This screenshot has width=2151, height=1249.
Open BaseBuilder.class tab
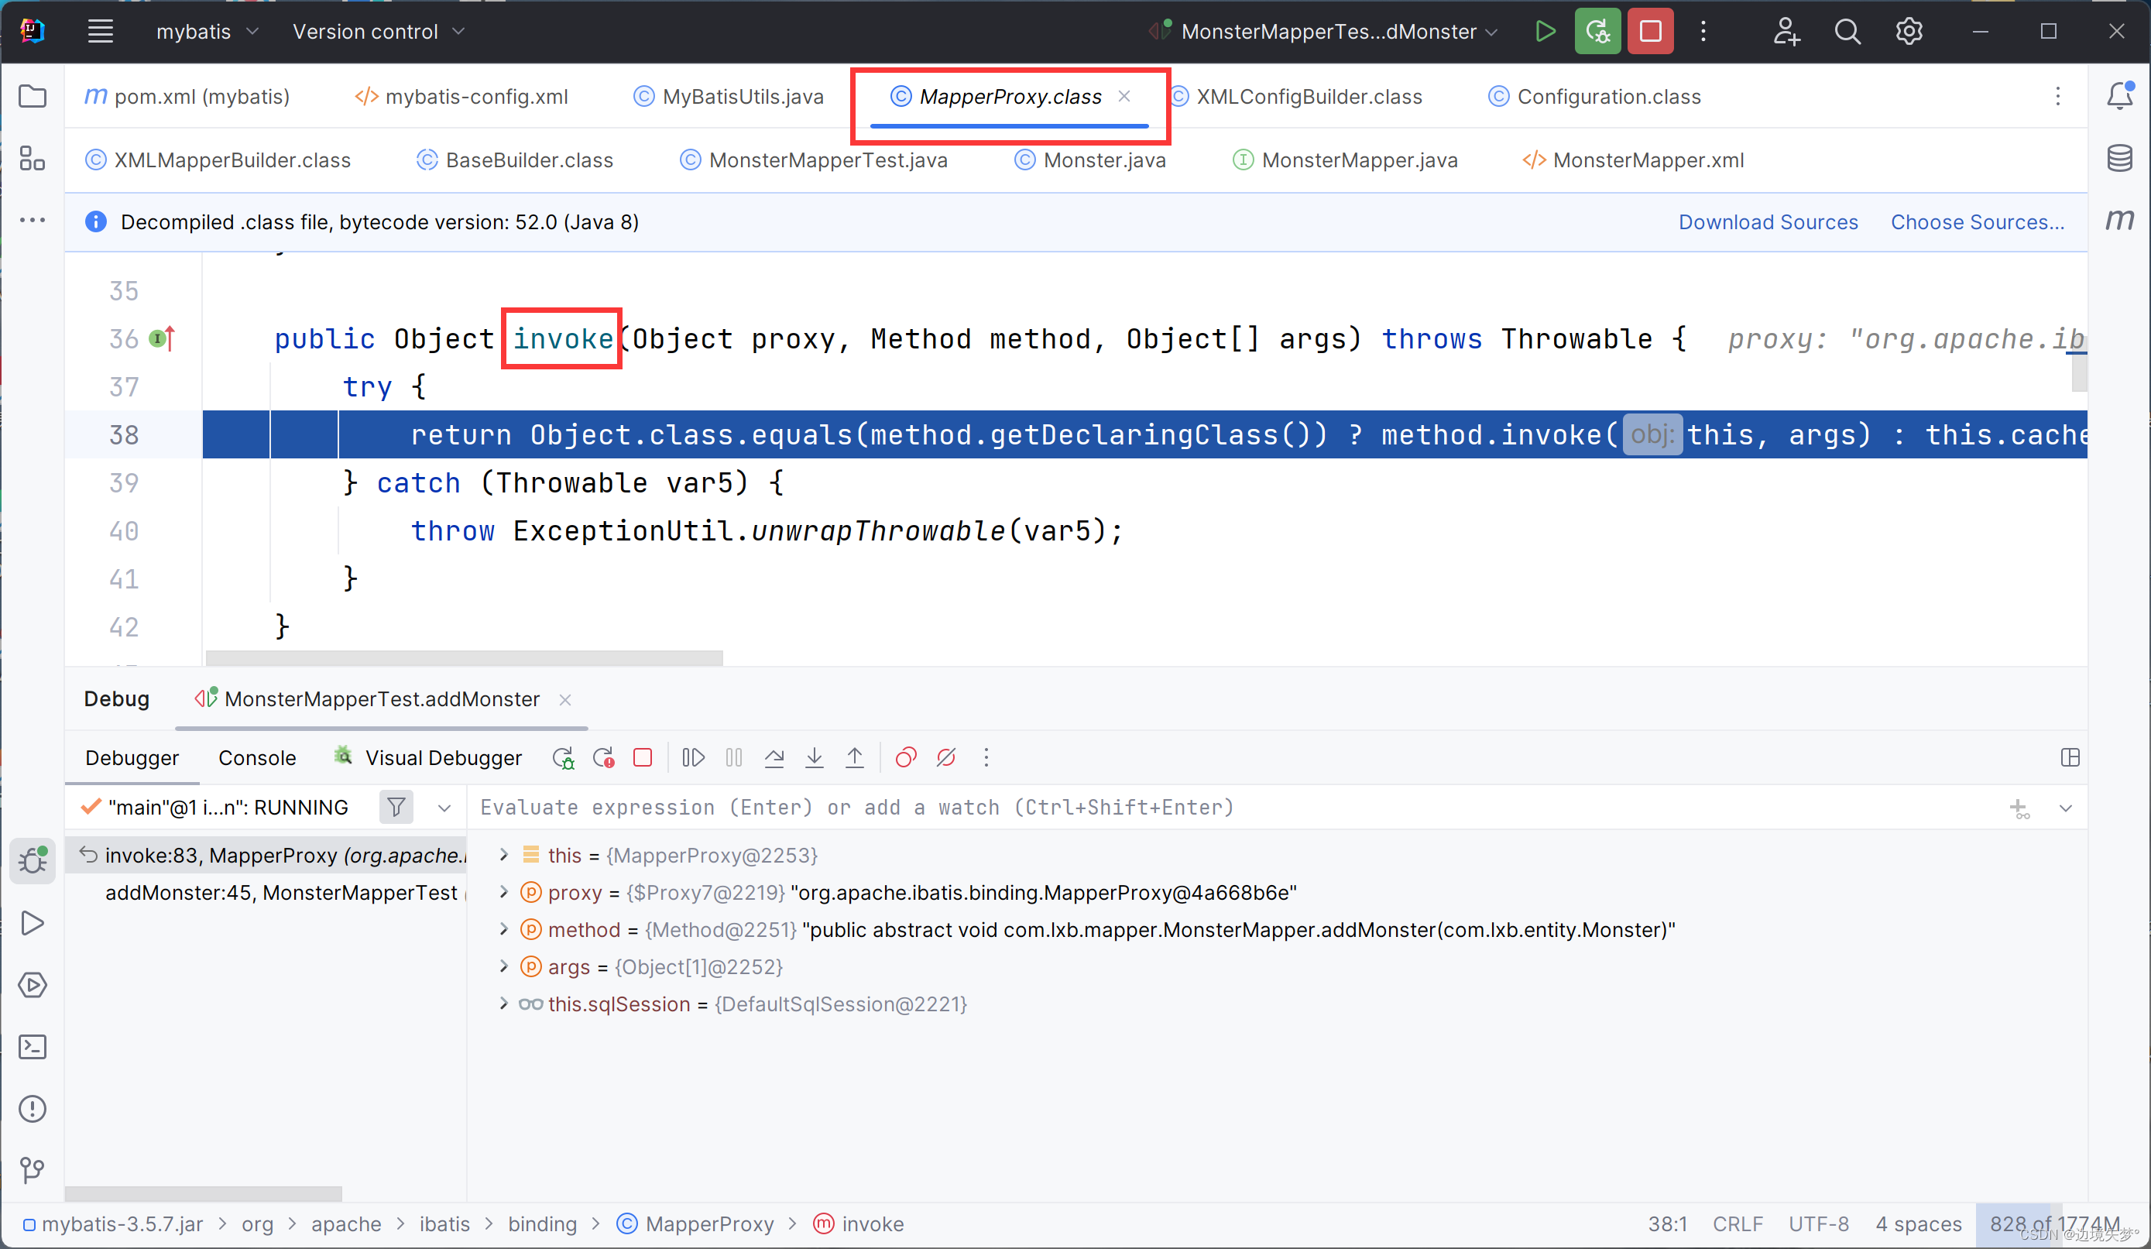pos(515,160)
